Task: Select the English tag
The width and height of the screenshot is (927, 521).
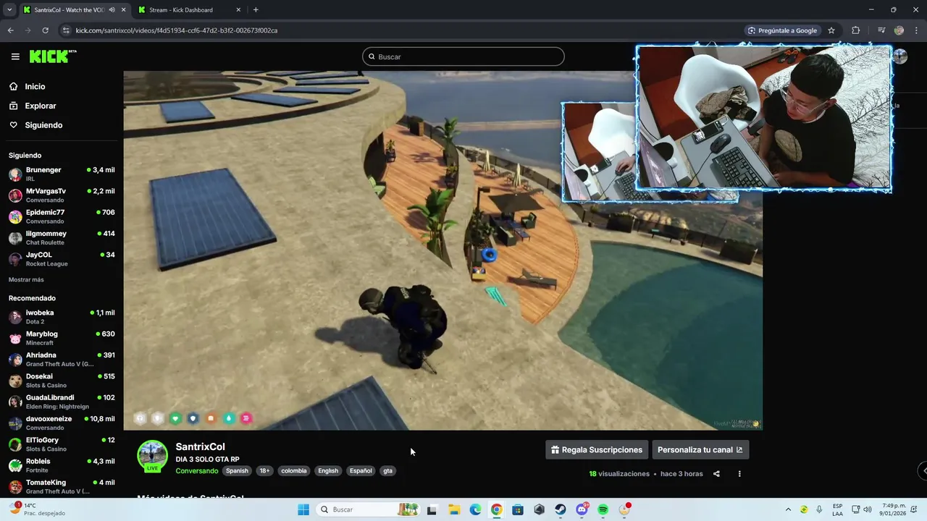Action: coord(328,470)
